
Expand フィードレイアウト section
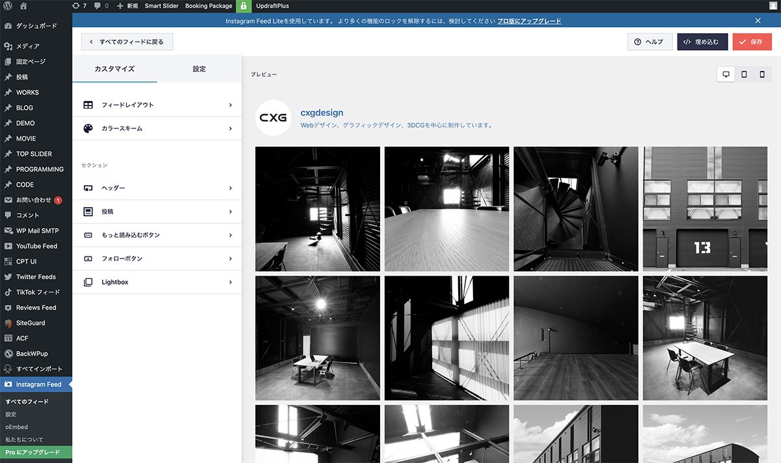pyautogui.click(x=157, y=105)
